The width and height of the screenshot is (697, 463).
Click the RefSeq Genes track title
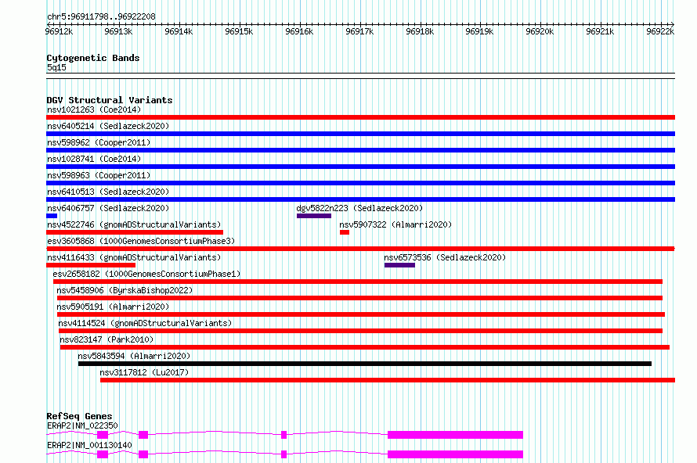[79, 416]
